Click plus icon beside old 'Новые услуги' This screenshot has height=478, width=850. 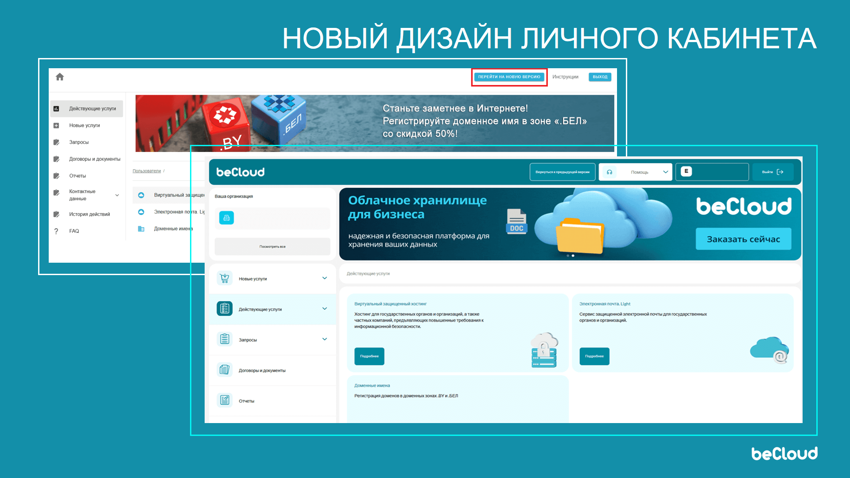[56, 125]
